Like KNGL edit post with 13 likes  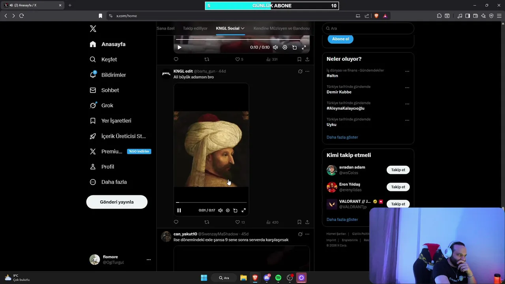tap(240, 222)
